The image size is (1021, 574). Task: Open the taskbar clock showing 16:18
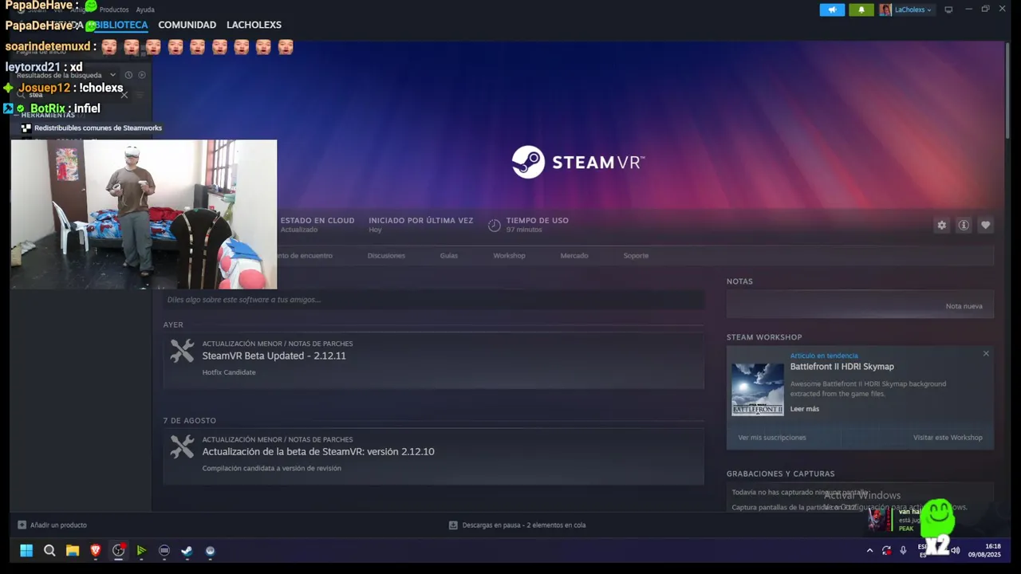coord(984,550)
